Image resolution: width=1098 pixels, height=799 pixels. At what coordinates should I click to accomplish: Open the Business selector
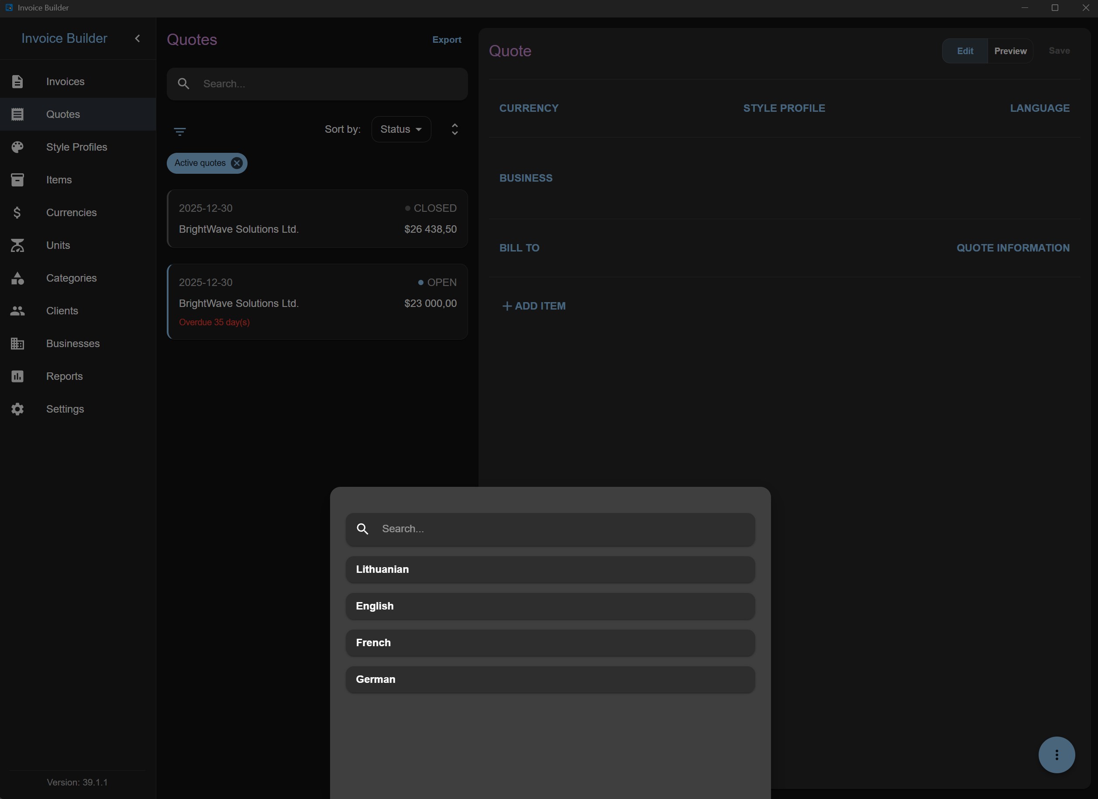[x=526, y=178]
